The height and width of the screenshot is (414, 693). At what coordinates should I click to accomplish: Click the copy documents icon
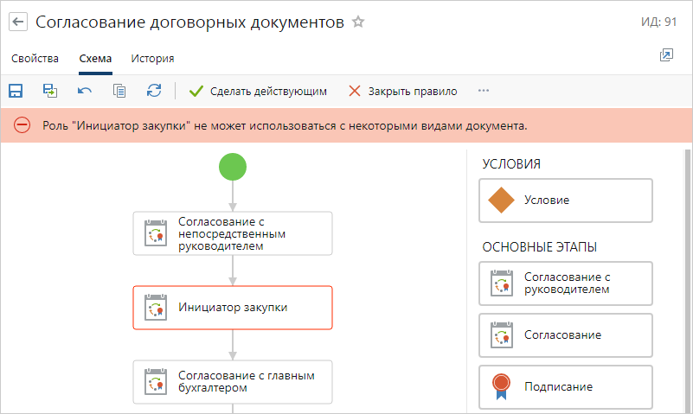point(119,91)
